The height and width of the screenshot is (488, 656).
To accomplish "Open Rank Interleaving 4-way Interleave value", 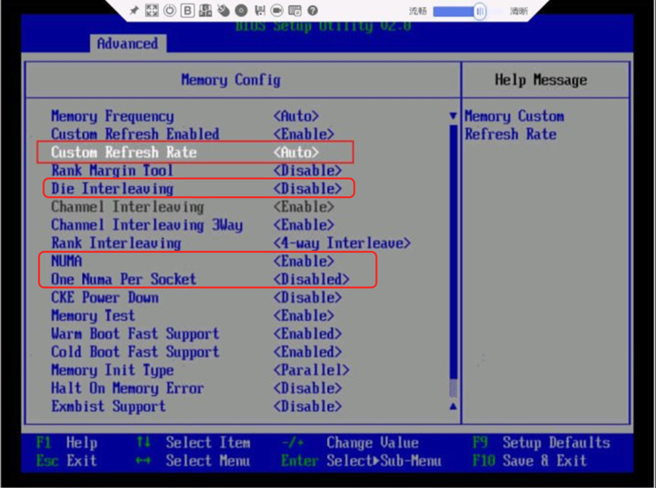I will tap(342, 243).
